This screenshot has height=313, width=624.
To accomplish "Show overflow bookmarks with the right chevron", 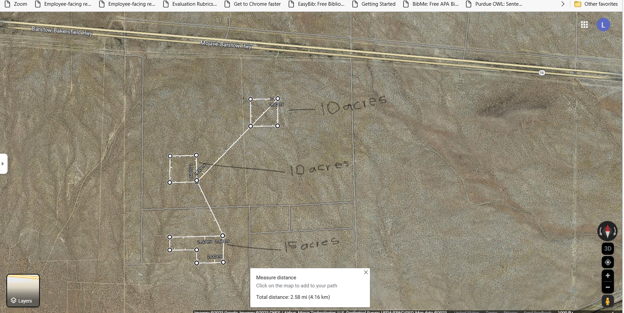I will click(562, 4).
